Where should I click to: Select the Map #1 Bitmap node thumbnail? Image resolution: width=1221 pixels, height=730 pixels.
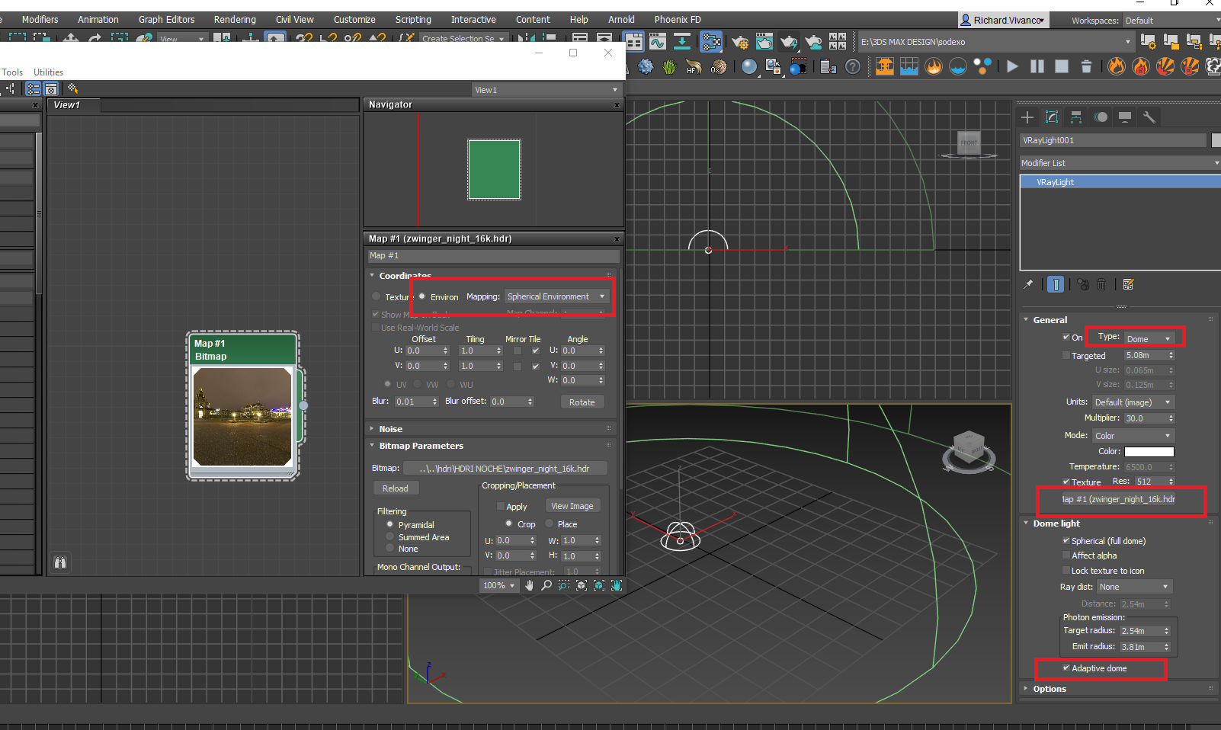click(x=242, y=418)
